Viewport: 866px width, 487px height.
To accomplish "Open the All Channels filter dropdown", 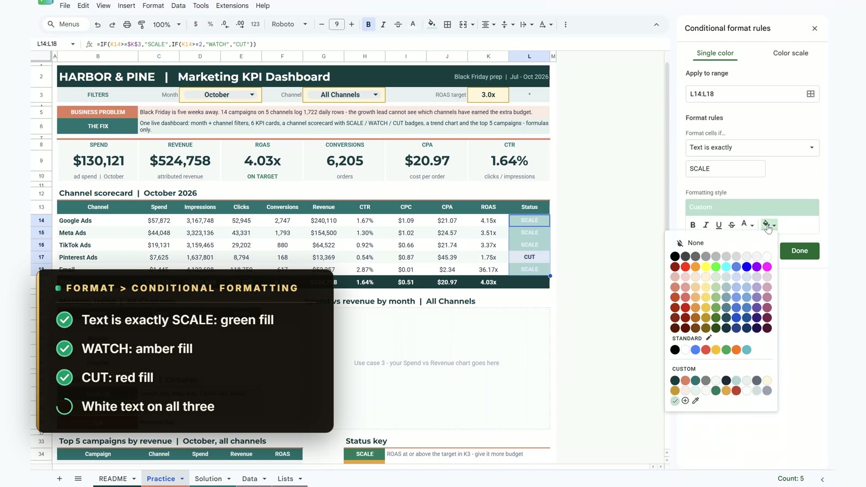I will click(344, 95).
